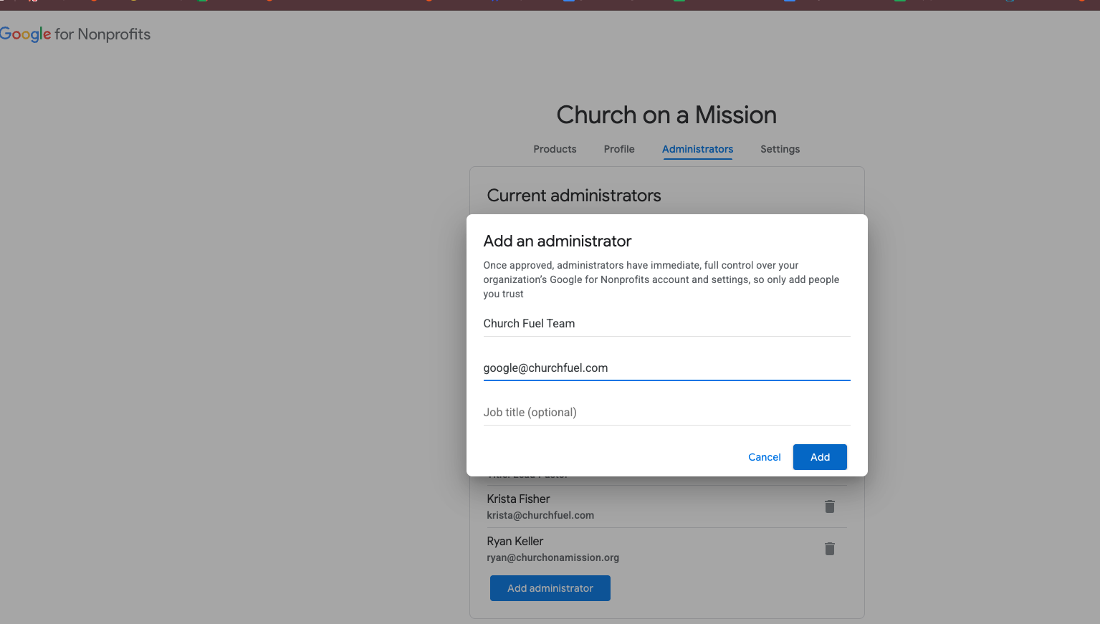Image resolution: width=1100 pixels, height=624 pixels.
Task: Open the Administrators tab
Action: coord(697,149)
